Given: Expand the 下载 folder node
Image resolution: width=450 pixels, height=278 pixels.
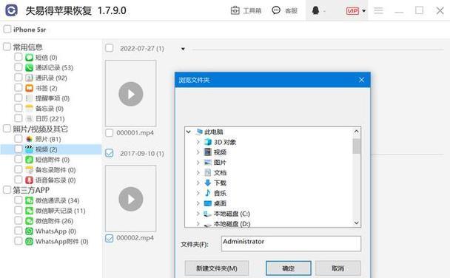Looking at the screenshot, I should 198,183.
